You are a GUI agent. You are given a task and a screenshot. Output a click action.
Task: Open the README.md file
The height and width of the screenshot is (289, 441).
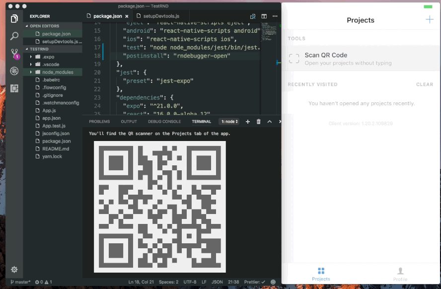click(53, 148)
